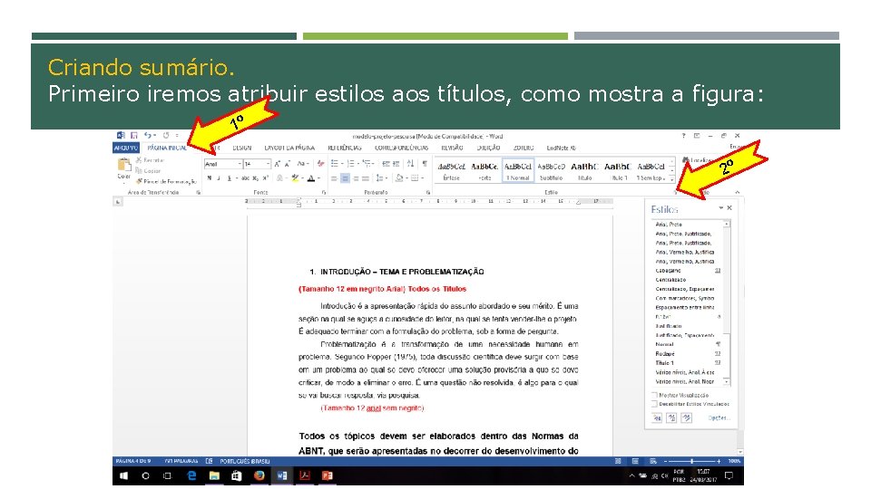Viewport: 871px width, 489px height.
Task: Click the zoom slider in status bar
Action: pos(691,461)
